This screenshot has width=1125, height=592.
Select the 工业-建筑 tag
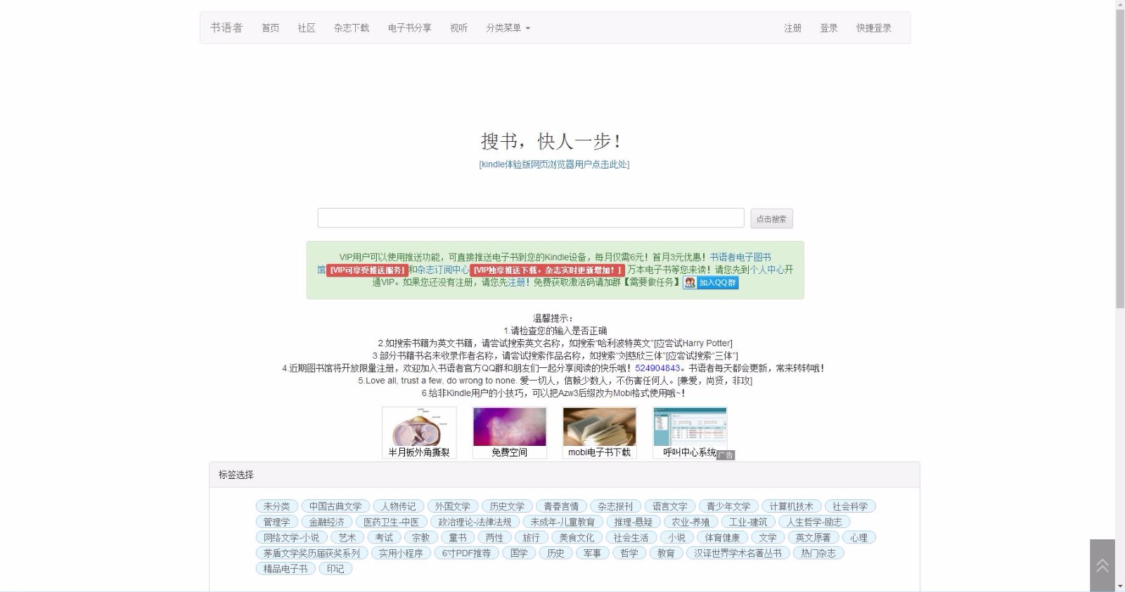pyautogui.click(x=749, y=522)
